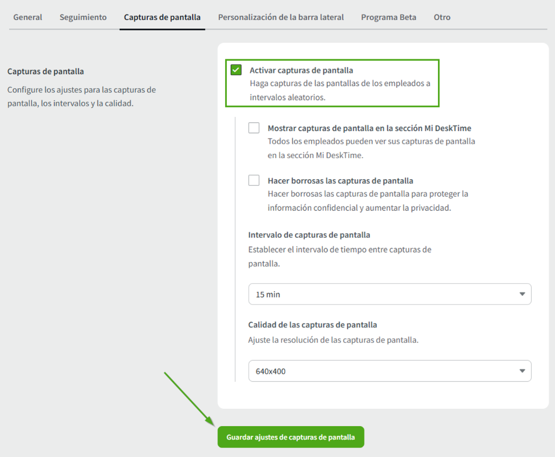555x457 pixels.
Task: Enable Hacer borrosas las capturas de pantalla
Action: (x=254, y=180)
